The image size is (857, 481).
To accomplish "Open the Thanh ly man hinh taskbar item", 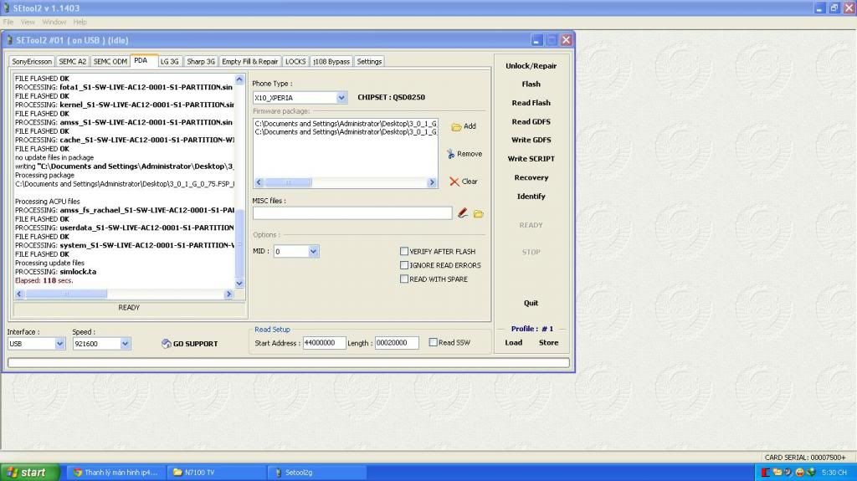I will (x=116, y=473).
